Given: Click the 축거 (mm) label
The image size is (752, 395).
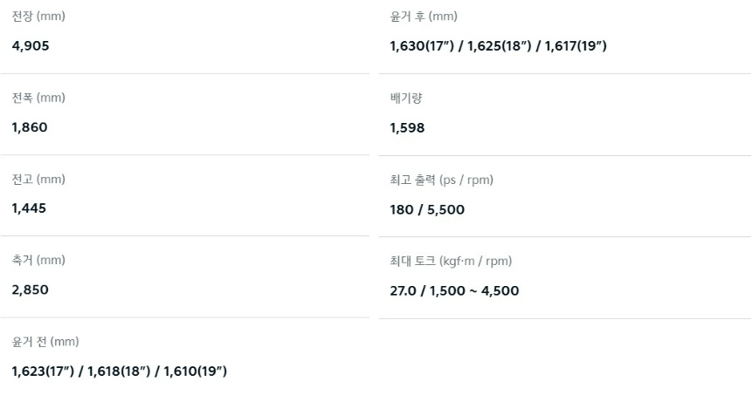Looking at the screenshot, I should [x=38, y=260].
